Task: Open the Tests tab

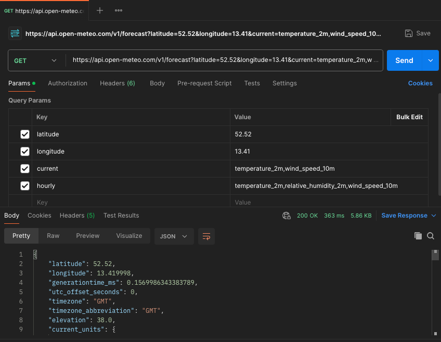Action: click(x=252, y=83)
